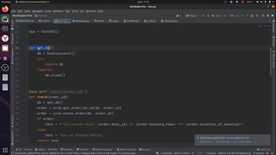Click the rollback undo arrow icon
Image resolution: width=276 pixels, height=155 pixels.
click(257, 15)
